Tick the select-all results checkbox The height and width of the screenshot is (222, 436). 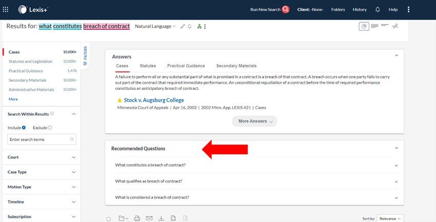(x=108, y=219)
